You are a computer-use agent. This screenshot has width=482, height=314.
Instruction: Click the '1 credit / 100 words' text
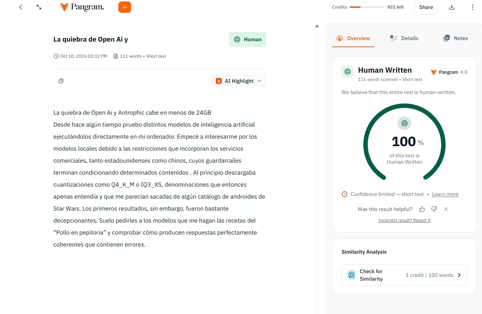point(430,275)
